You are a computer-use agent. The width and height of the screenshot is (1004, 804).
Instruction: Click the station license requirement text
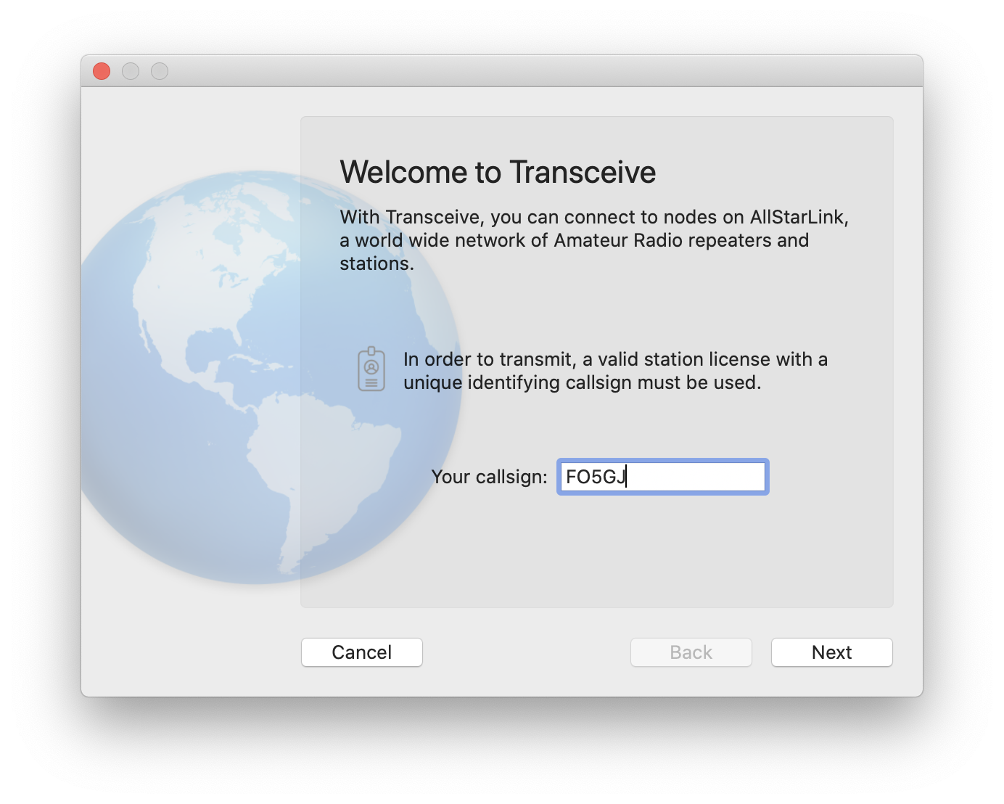[615, 371]
